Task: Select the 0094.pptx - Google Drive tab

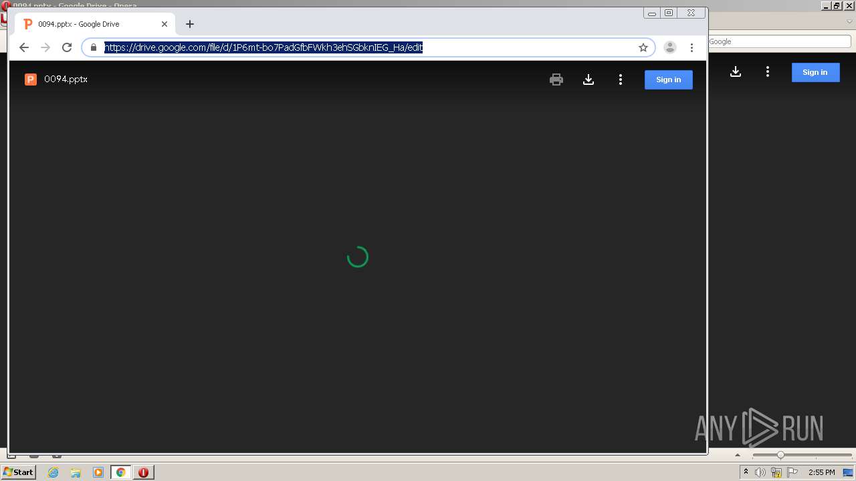Action: pos(96,24)
